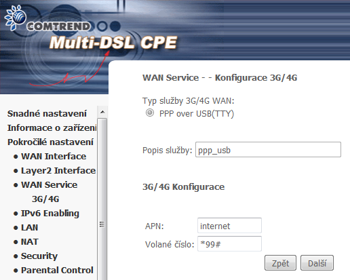
Task: Click the Další button
Action: coord(317,263)
